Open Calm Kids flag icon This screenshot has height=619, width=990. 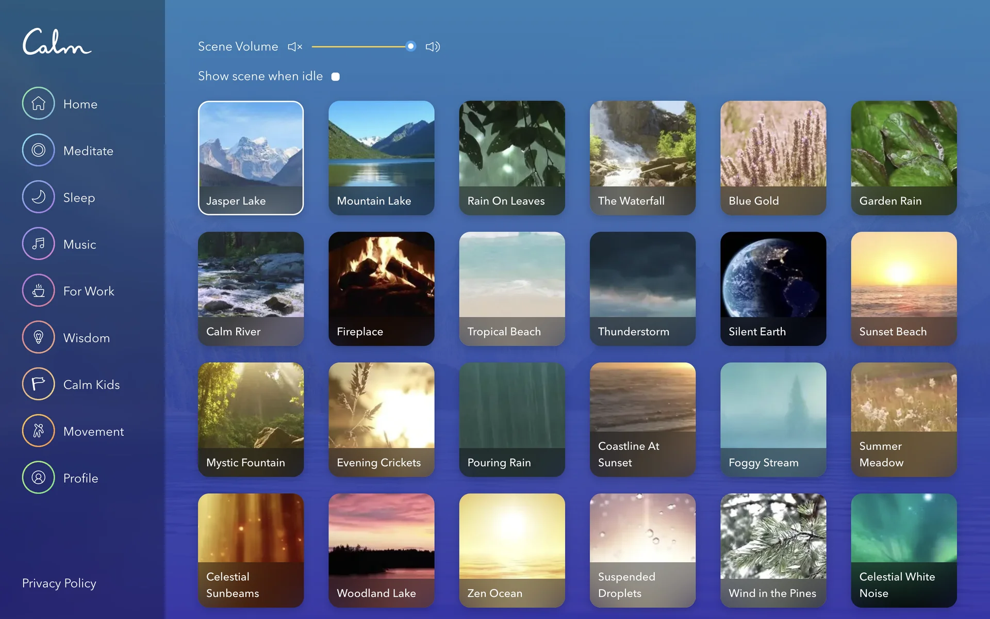38,384
